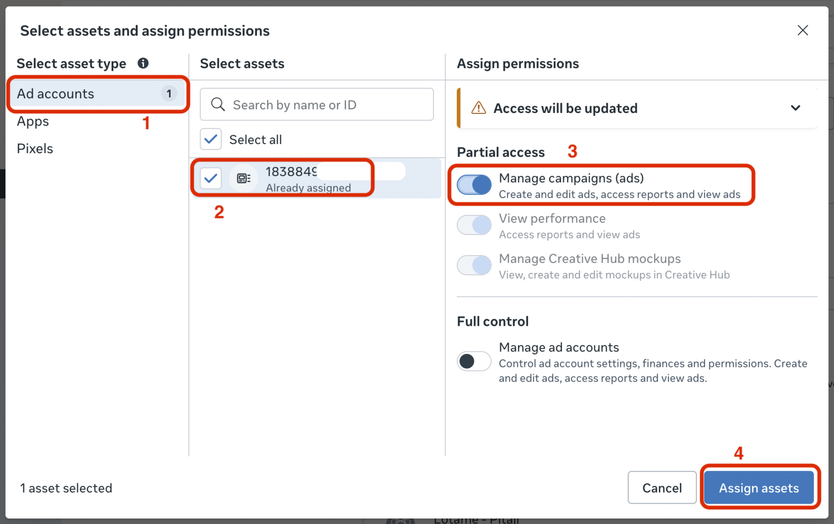Click the Access will be updated banner text
834x524 pixels.
565,108
